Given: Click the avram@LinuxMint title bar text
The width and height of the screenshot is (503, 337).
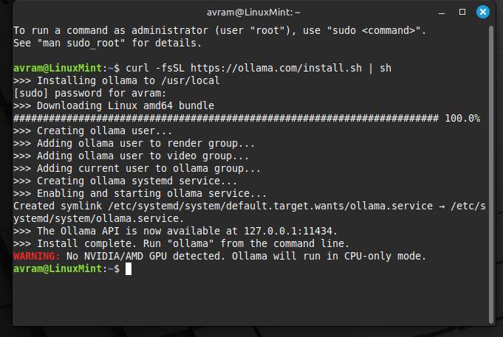Looking at the screenshot, I should coord(251,13).
